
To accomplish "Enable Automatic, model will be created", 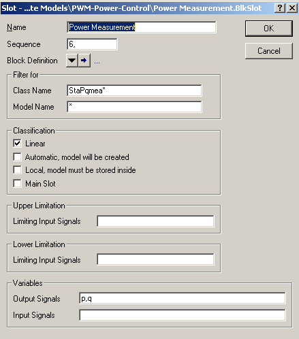I will (18, 157).
